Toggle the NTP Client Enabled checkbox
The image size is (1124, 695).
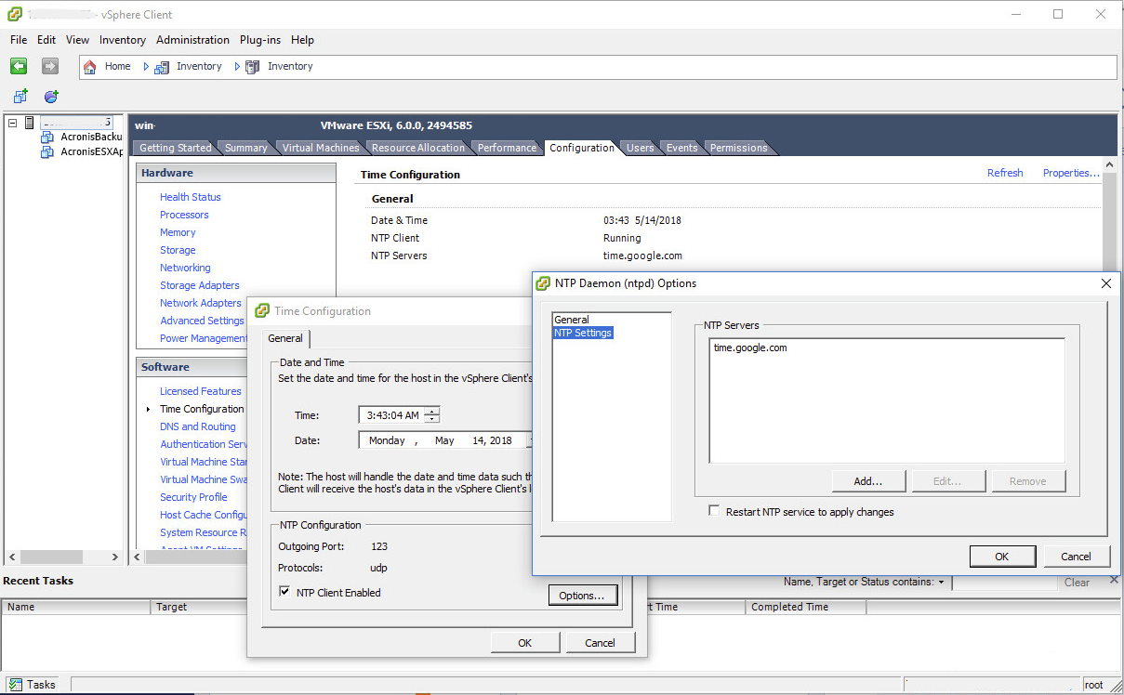[x=285, y=591]
